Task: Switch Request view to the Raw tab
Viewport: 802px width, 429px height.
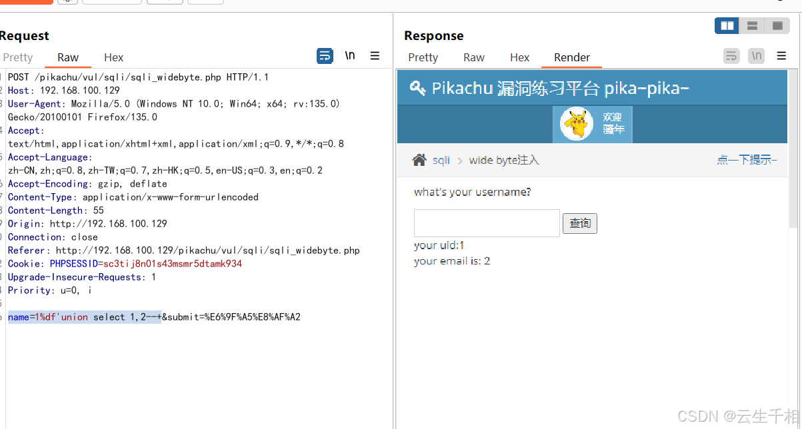Action: point(68,57)
